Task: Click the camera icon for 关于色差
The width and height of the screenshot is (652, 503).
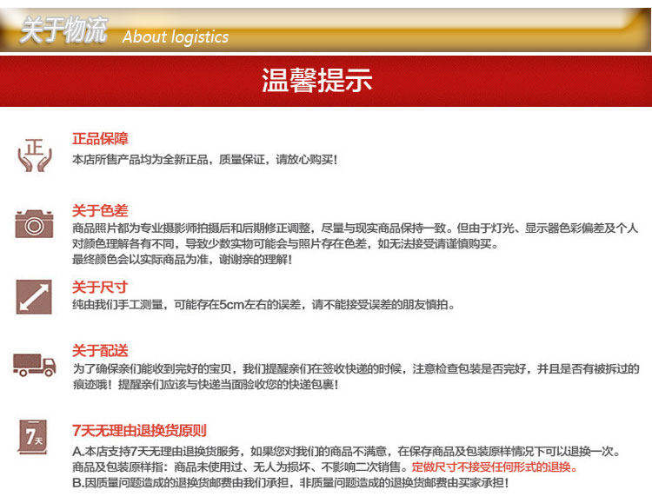Action: (34, 223)
